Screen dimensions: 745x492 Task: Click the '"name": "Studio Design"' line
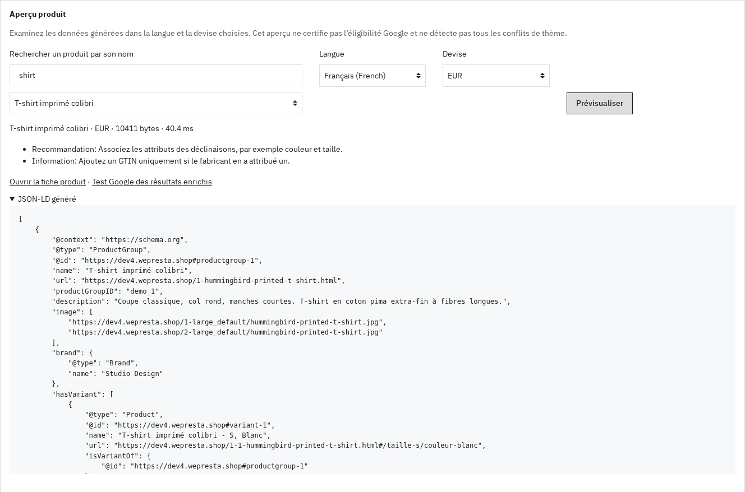coord(116,374)
